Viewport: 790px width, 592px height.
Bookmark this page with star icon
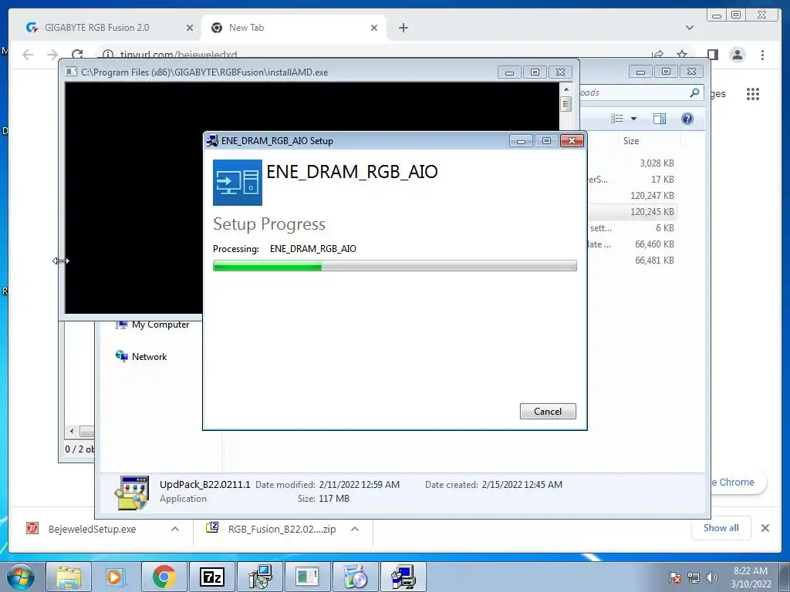pyautogui.click(x=682, y=55)
